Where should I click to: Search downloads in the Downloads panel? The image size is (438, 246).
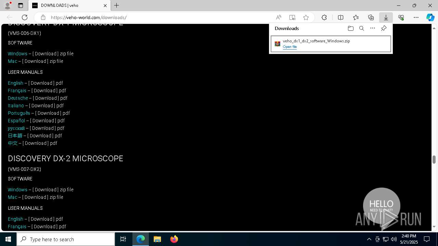click(362, 28)
